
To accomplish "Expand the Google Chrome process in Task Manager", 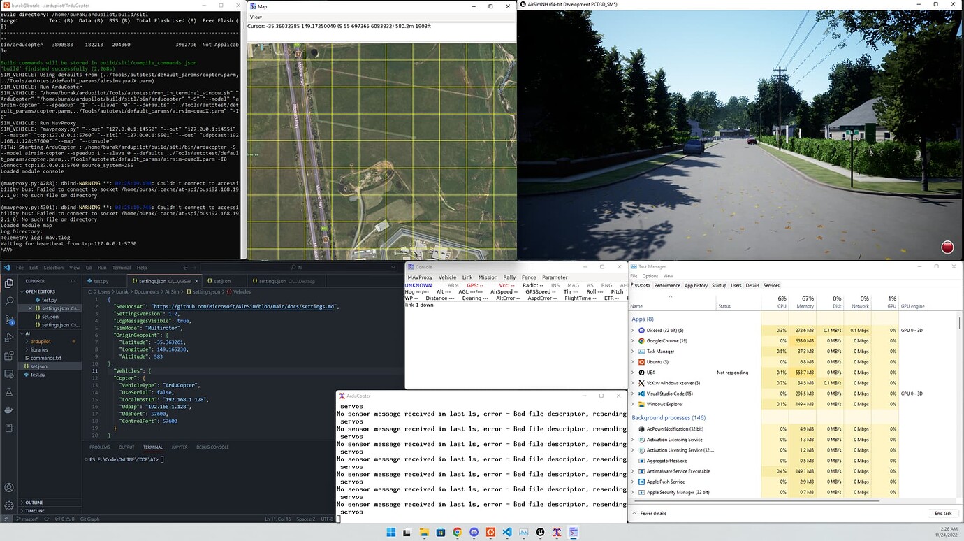I will tap(633, 340).
